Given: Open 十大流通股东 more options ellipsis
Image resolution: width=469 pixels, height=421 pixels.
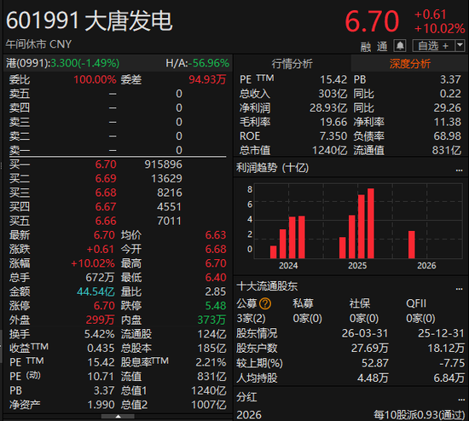Looking at the screenshot, I should pos(459,289).
